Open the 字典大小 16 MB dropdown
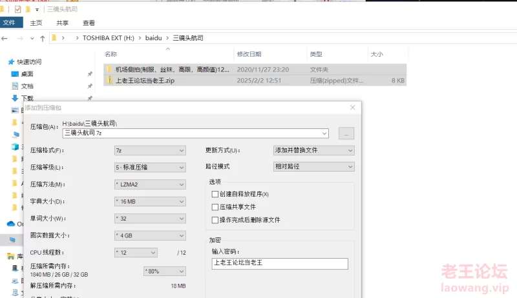This screenshot has width=517, height=298. click(x=150, y=202)
